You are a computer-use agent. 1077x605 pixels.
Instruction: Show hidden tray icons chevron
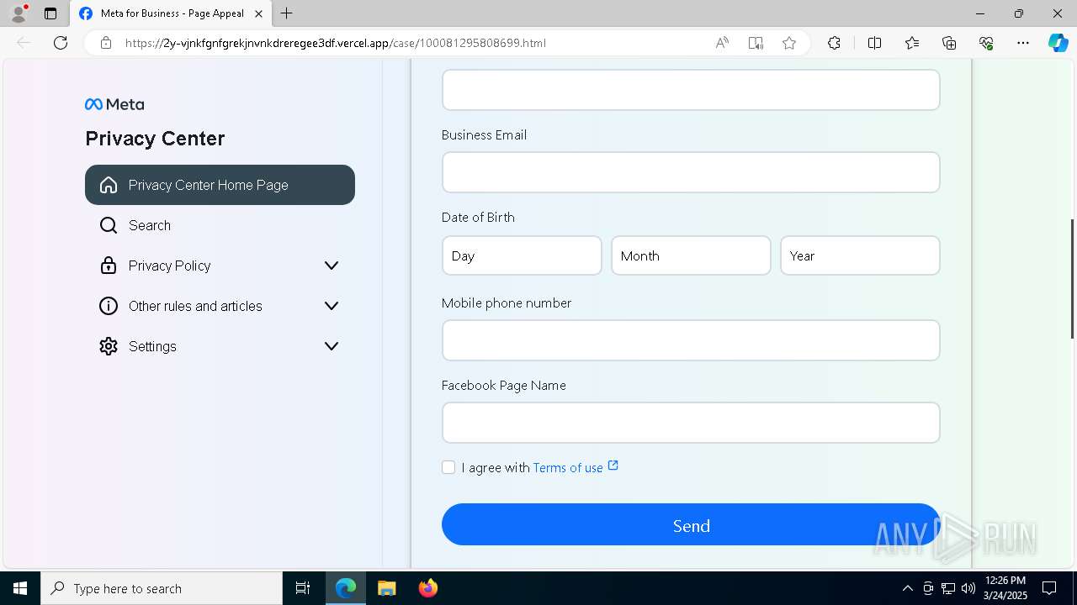click(907, 588)
